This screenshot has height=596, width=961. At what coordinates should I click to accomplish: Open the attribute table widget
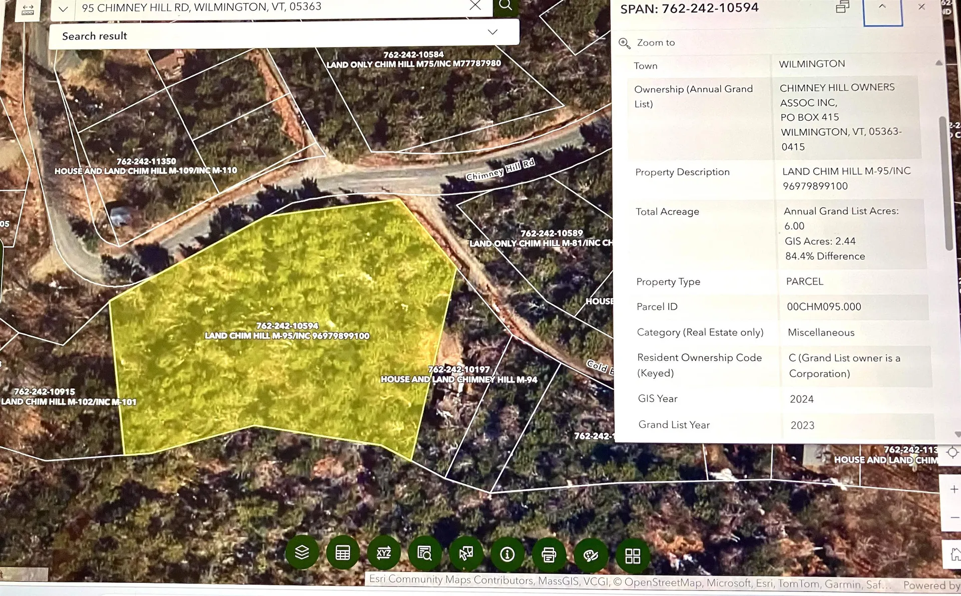pos(343,553)
